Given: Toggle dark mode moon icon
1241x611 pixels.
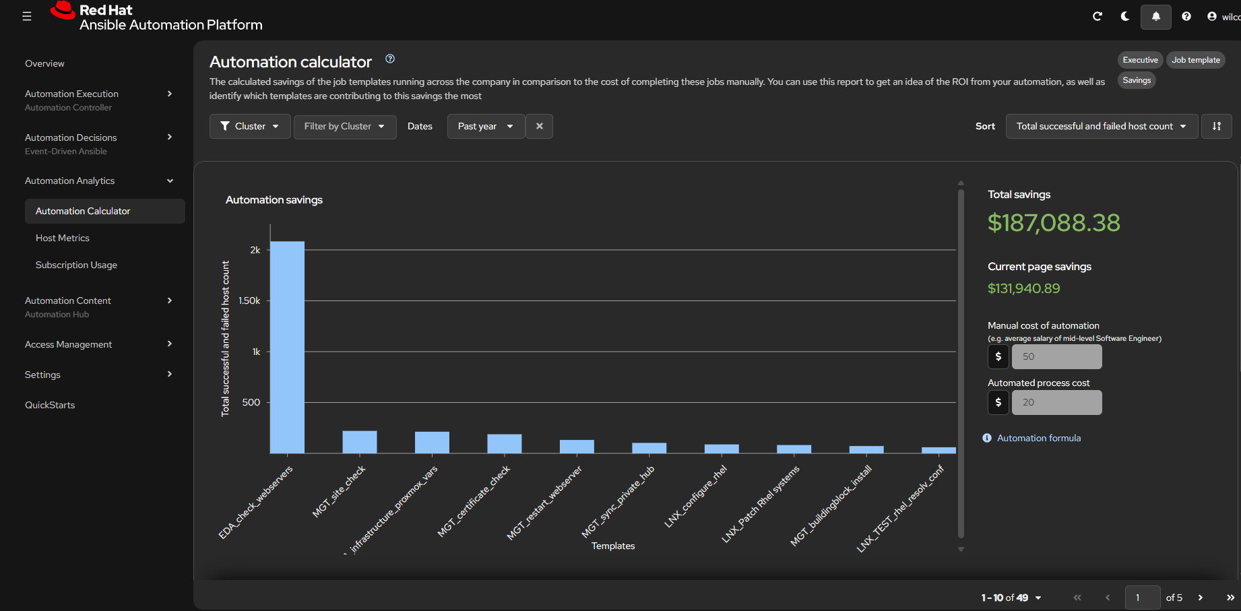Looking at the screenshot, I should click(1125, 16).
